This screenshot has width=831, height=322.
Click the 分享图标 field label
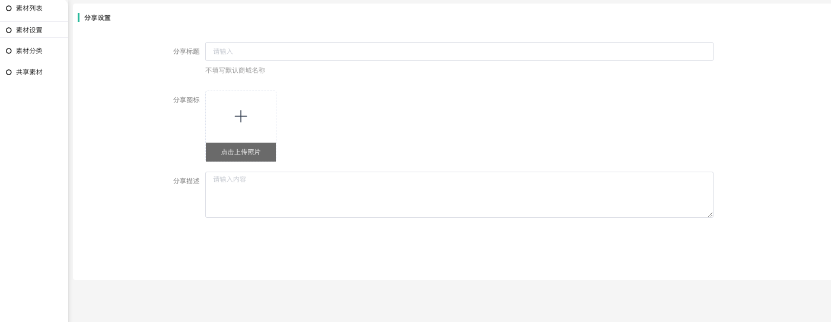pos(186,100)
